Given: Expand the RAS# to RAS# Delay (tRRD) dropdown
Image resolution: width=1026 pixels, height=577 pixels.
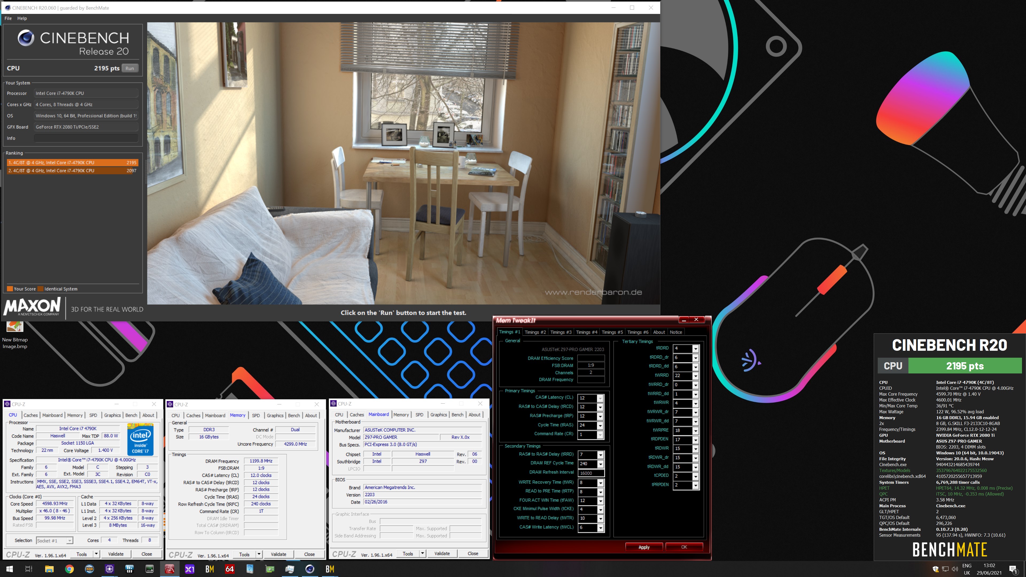Looking at the screenshot, I should [x=600, y=455].
